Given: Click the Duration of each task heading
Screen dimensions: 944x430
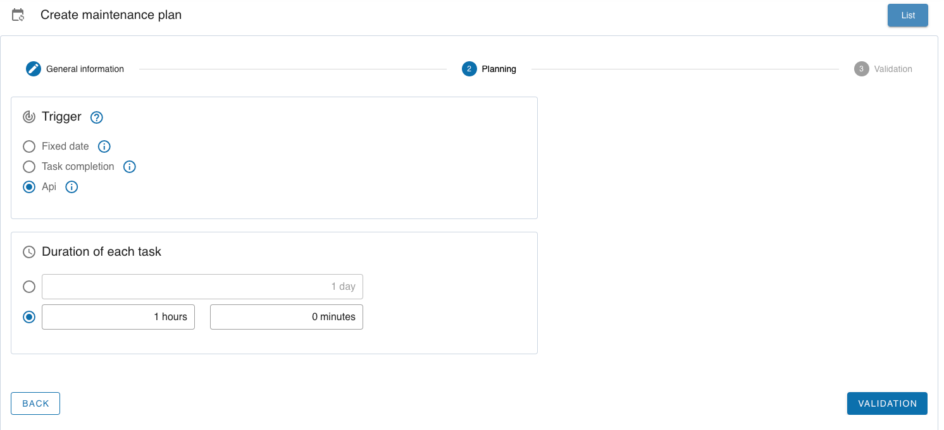Looking at the screenshot, I should [x=101, y=251].
